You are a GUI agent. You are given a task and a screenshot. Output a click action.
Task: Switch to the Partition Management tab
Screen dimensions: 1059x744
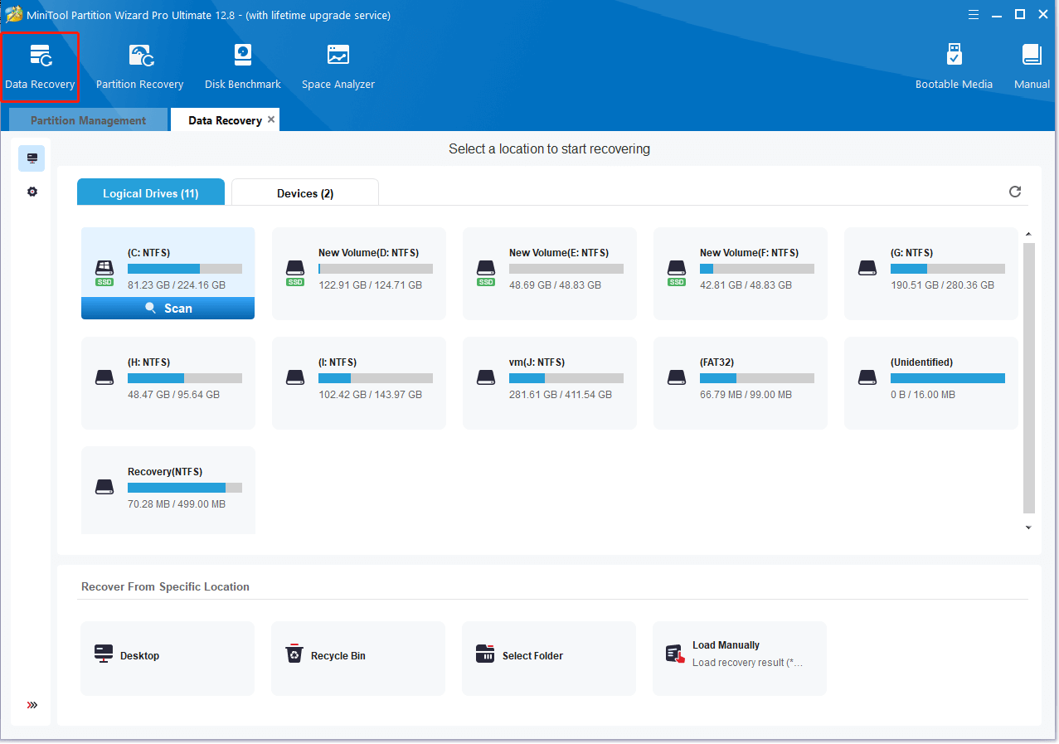coord(88,120)
